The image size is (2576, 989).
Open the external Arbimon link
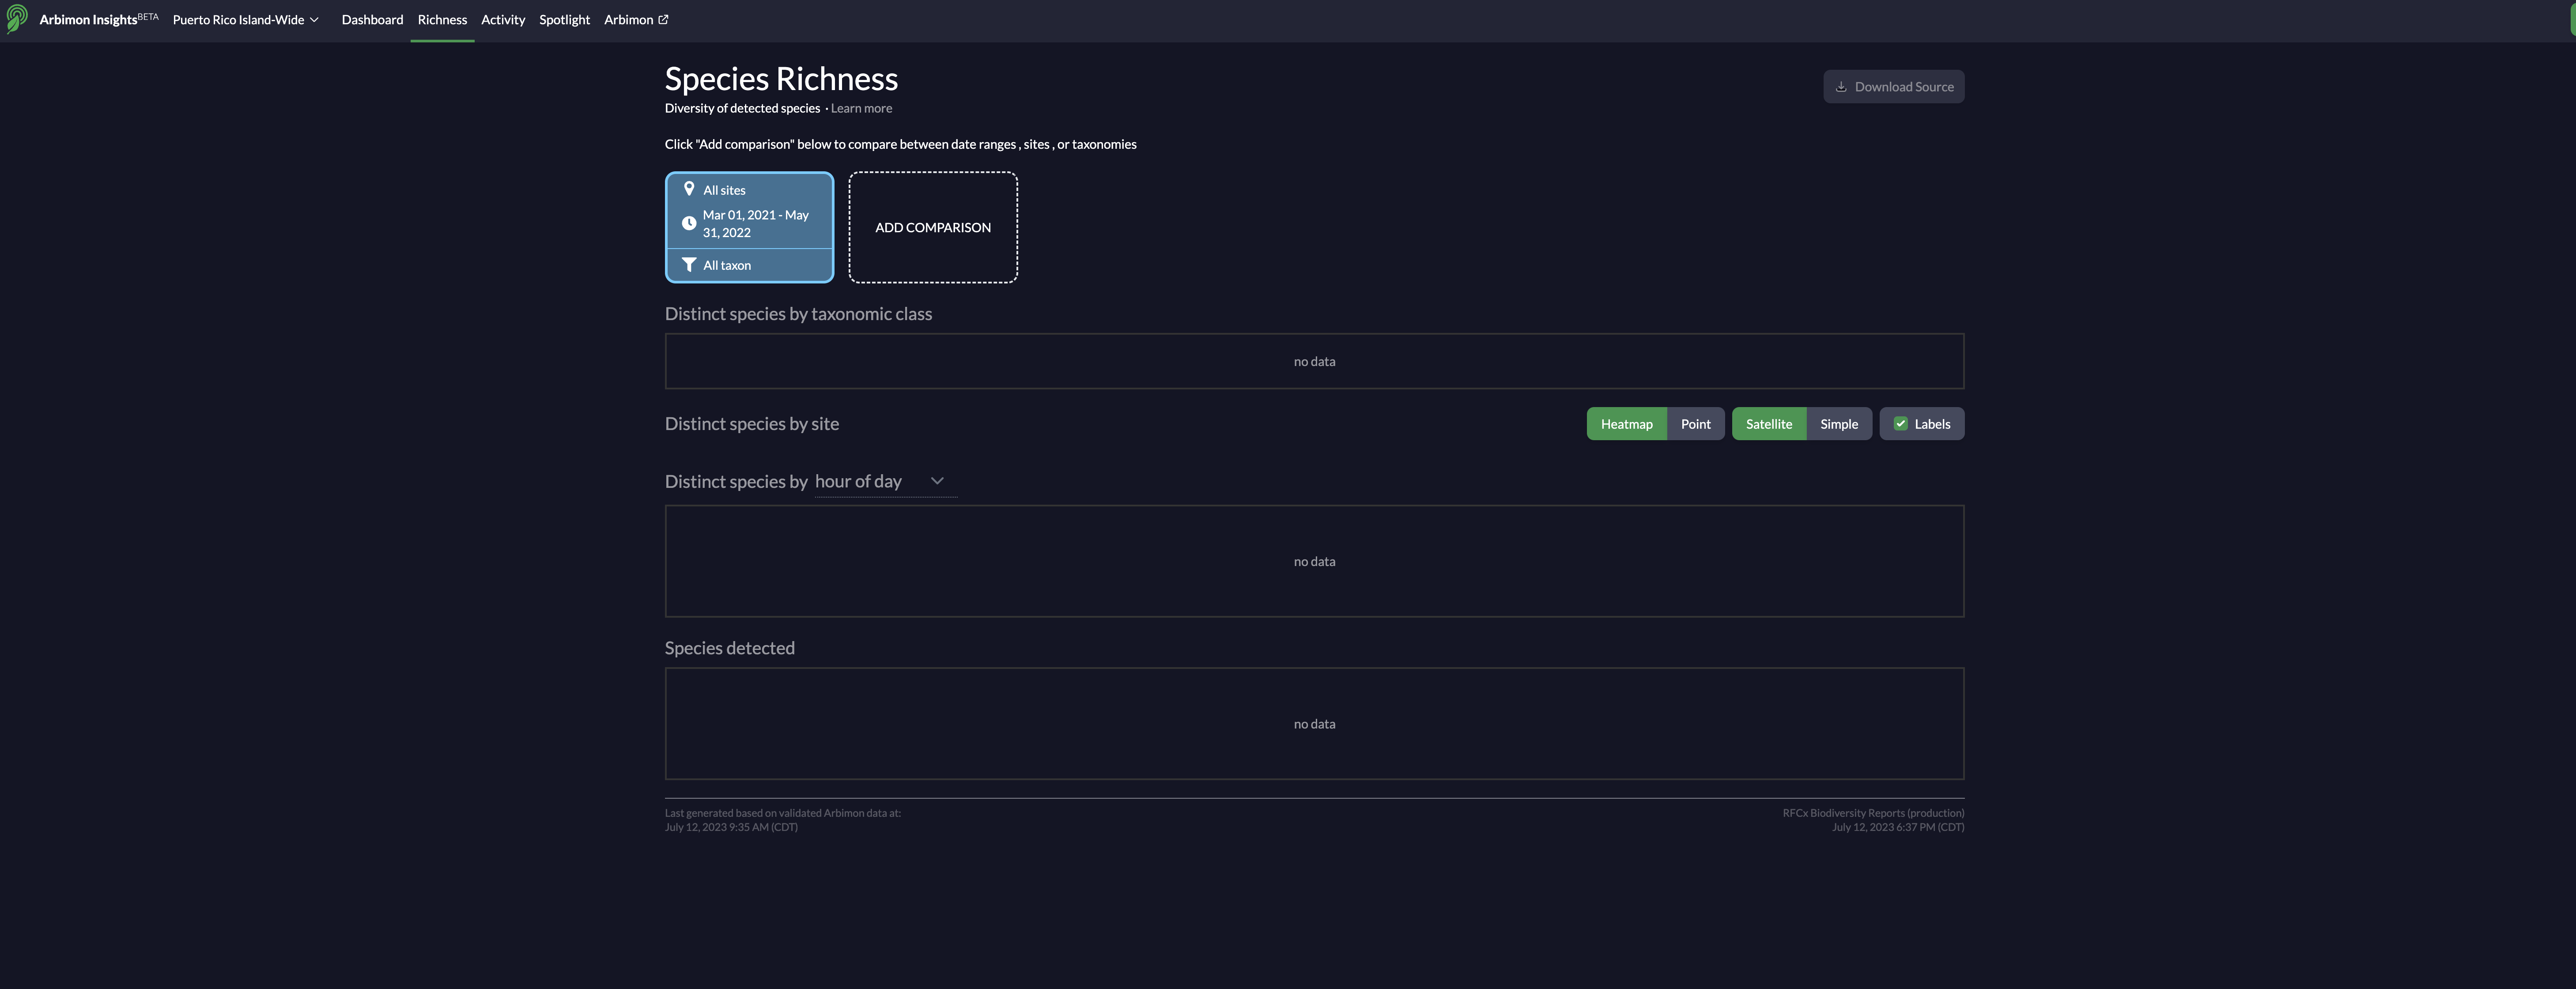(636, 20)
